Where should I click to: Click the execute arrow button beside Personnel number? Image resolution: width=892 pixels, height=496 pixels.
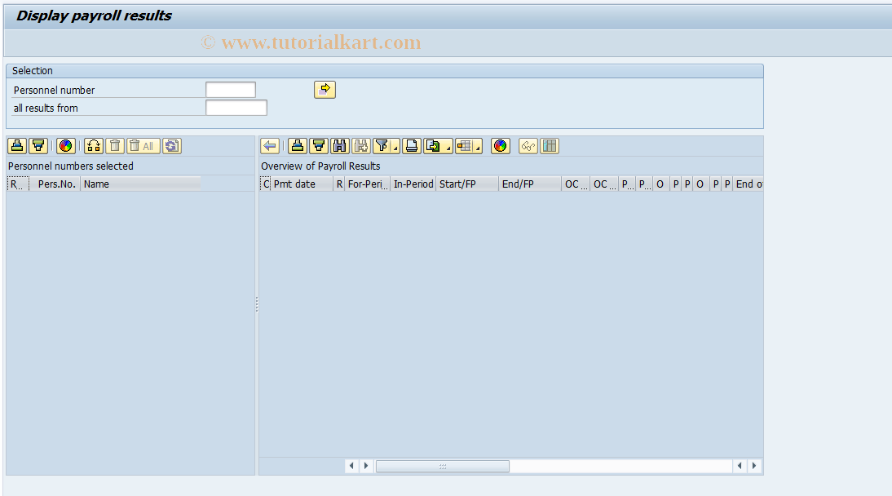click(325, 90)
